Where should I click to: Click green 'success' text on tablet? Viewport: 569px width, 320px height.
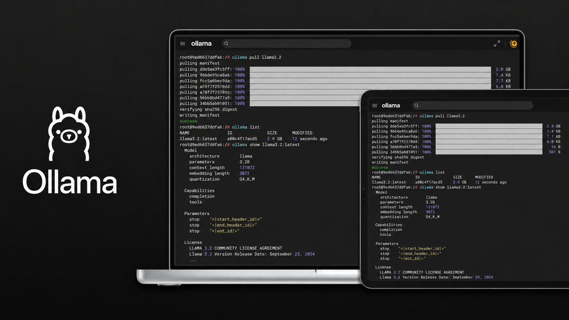pos(380,168)
